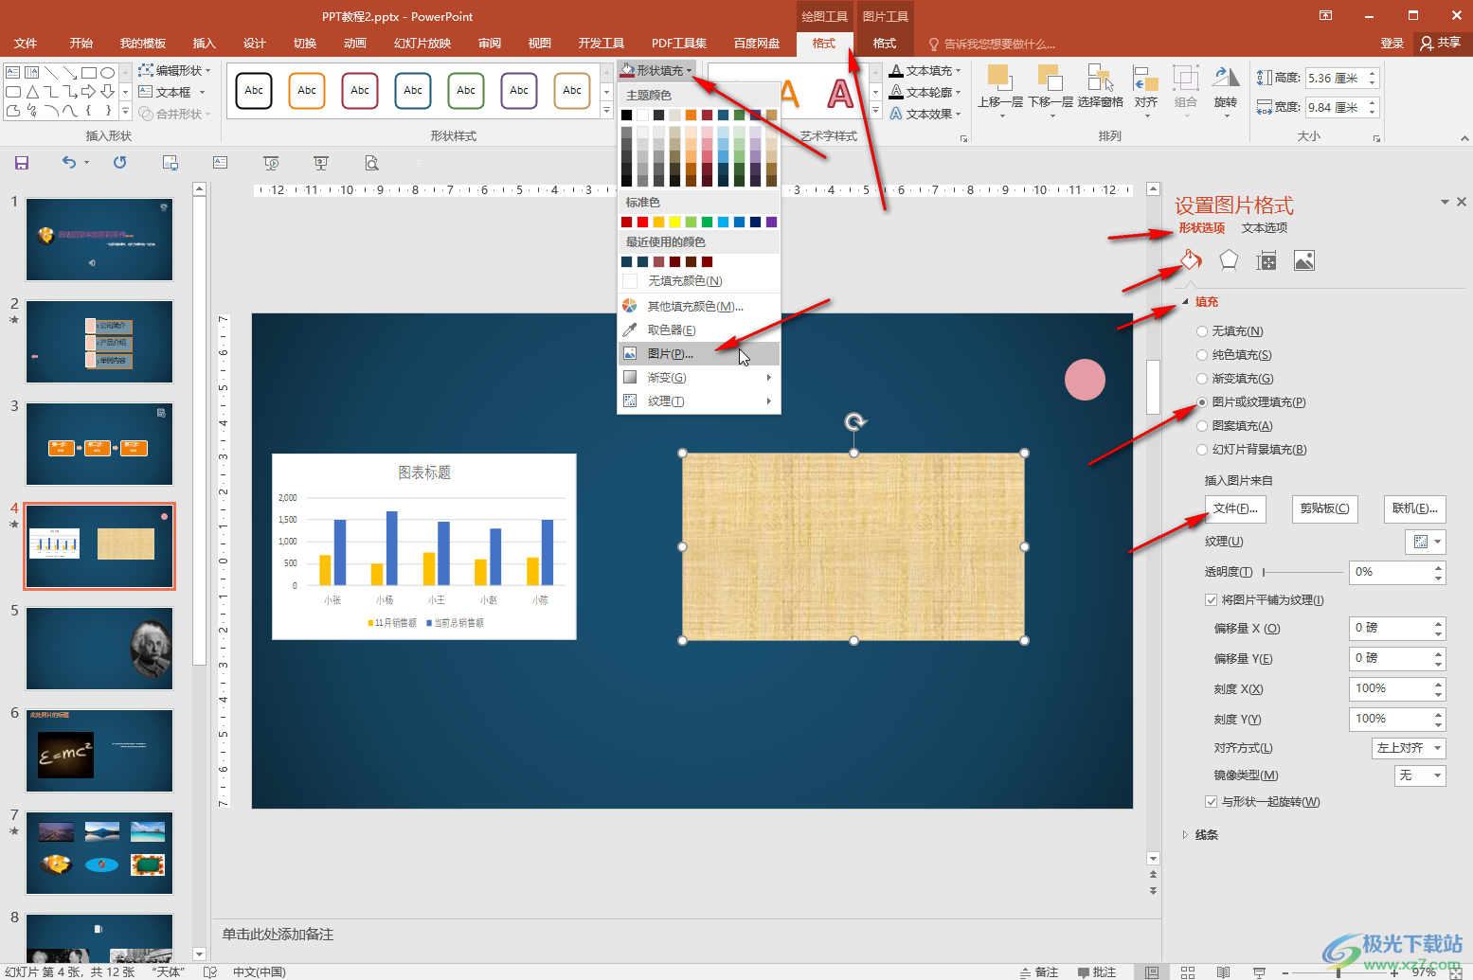Screen dimensions: 1473x980
Task: Open the Shape Fill (形状填充) dropdown
Action: click(657, 70)
